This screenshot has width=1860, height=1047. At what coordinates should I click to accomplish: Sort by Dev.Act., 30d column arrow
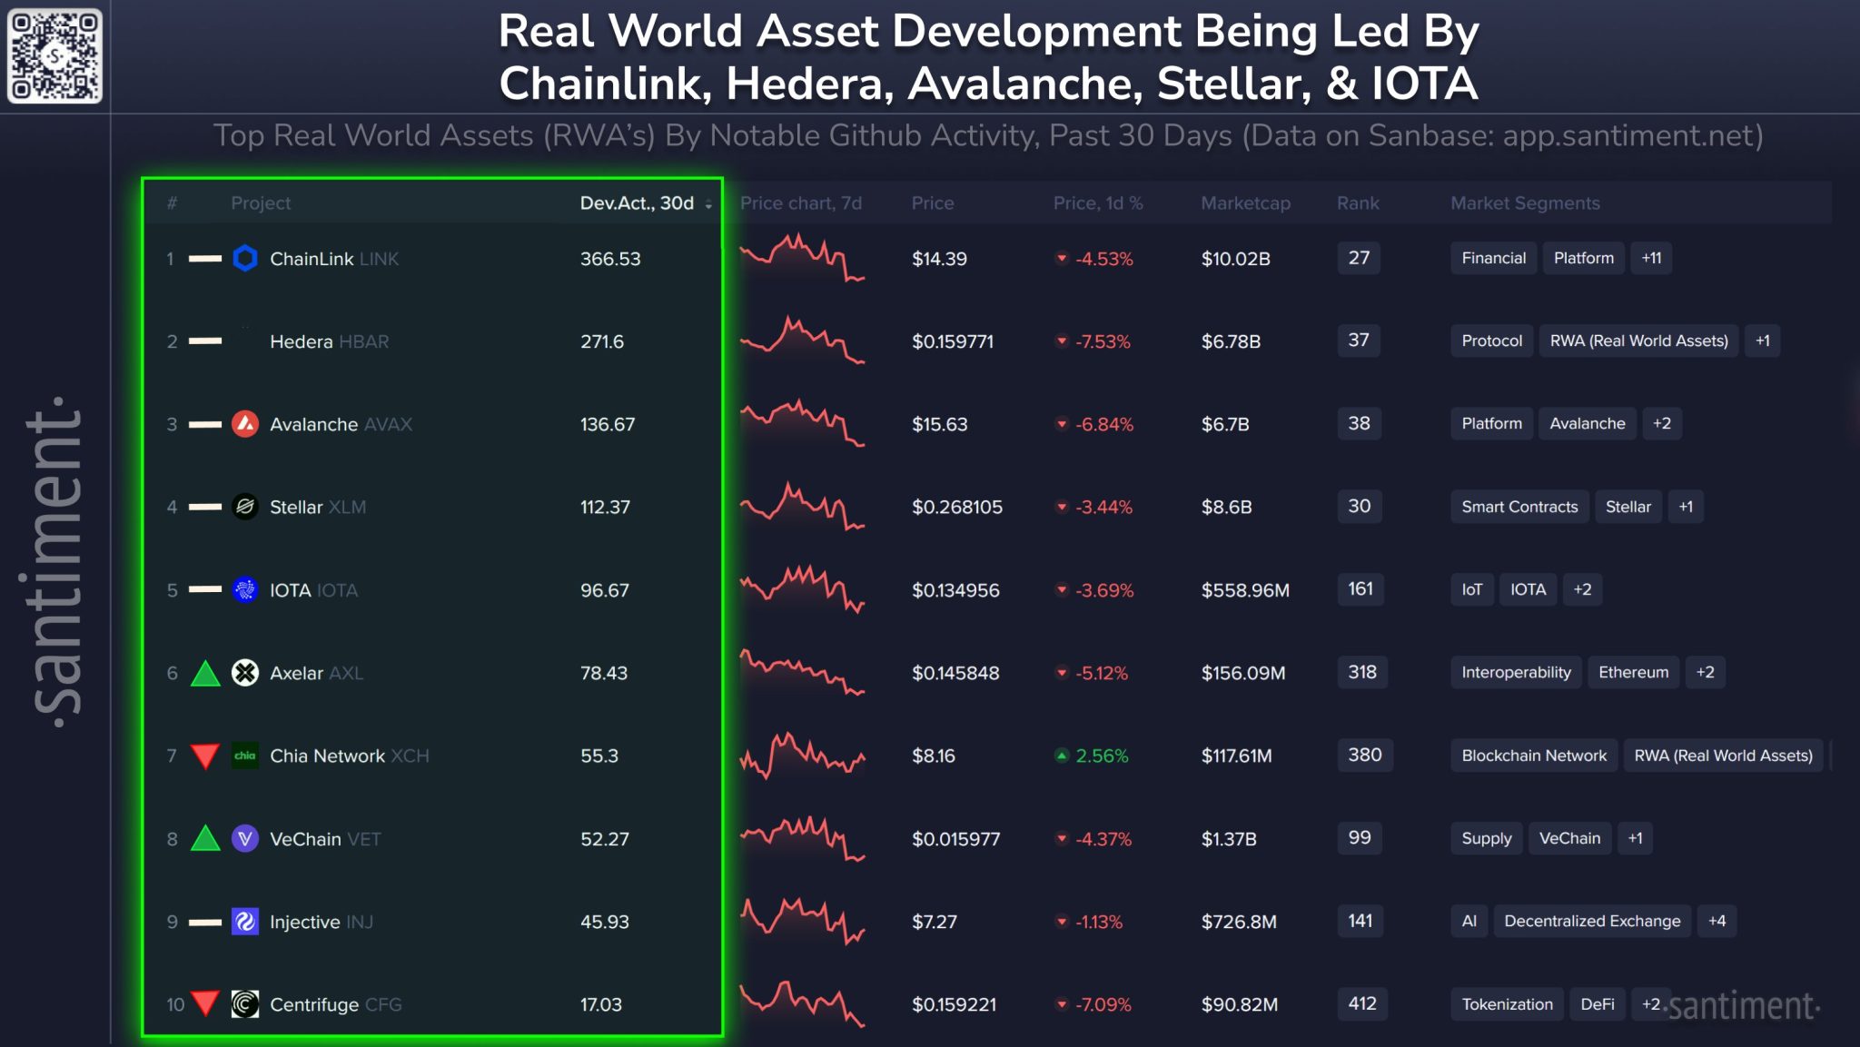click(x=708, y=204)
